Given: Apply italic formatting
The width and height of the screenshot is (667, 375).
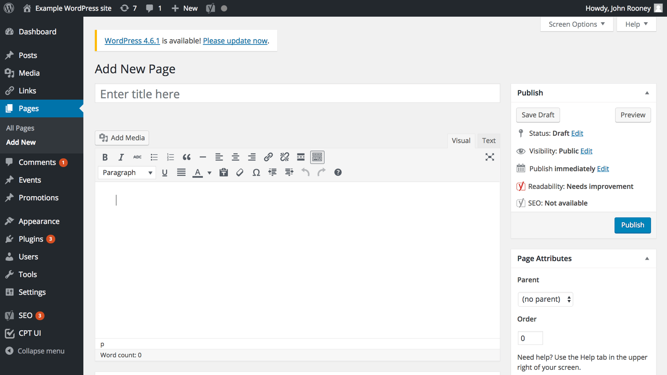Looking at the screenshot, I should point(121,157).
